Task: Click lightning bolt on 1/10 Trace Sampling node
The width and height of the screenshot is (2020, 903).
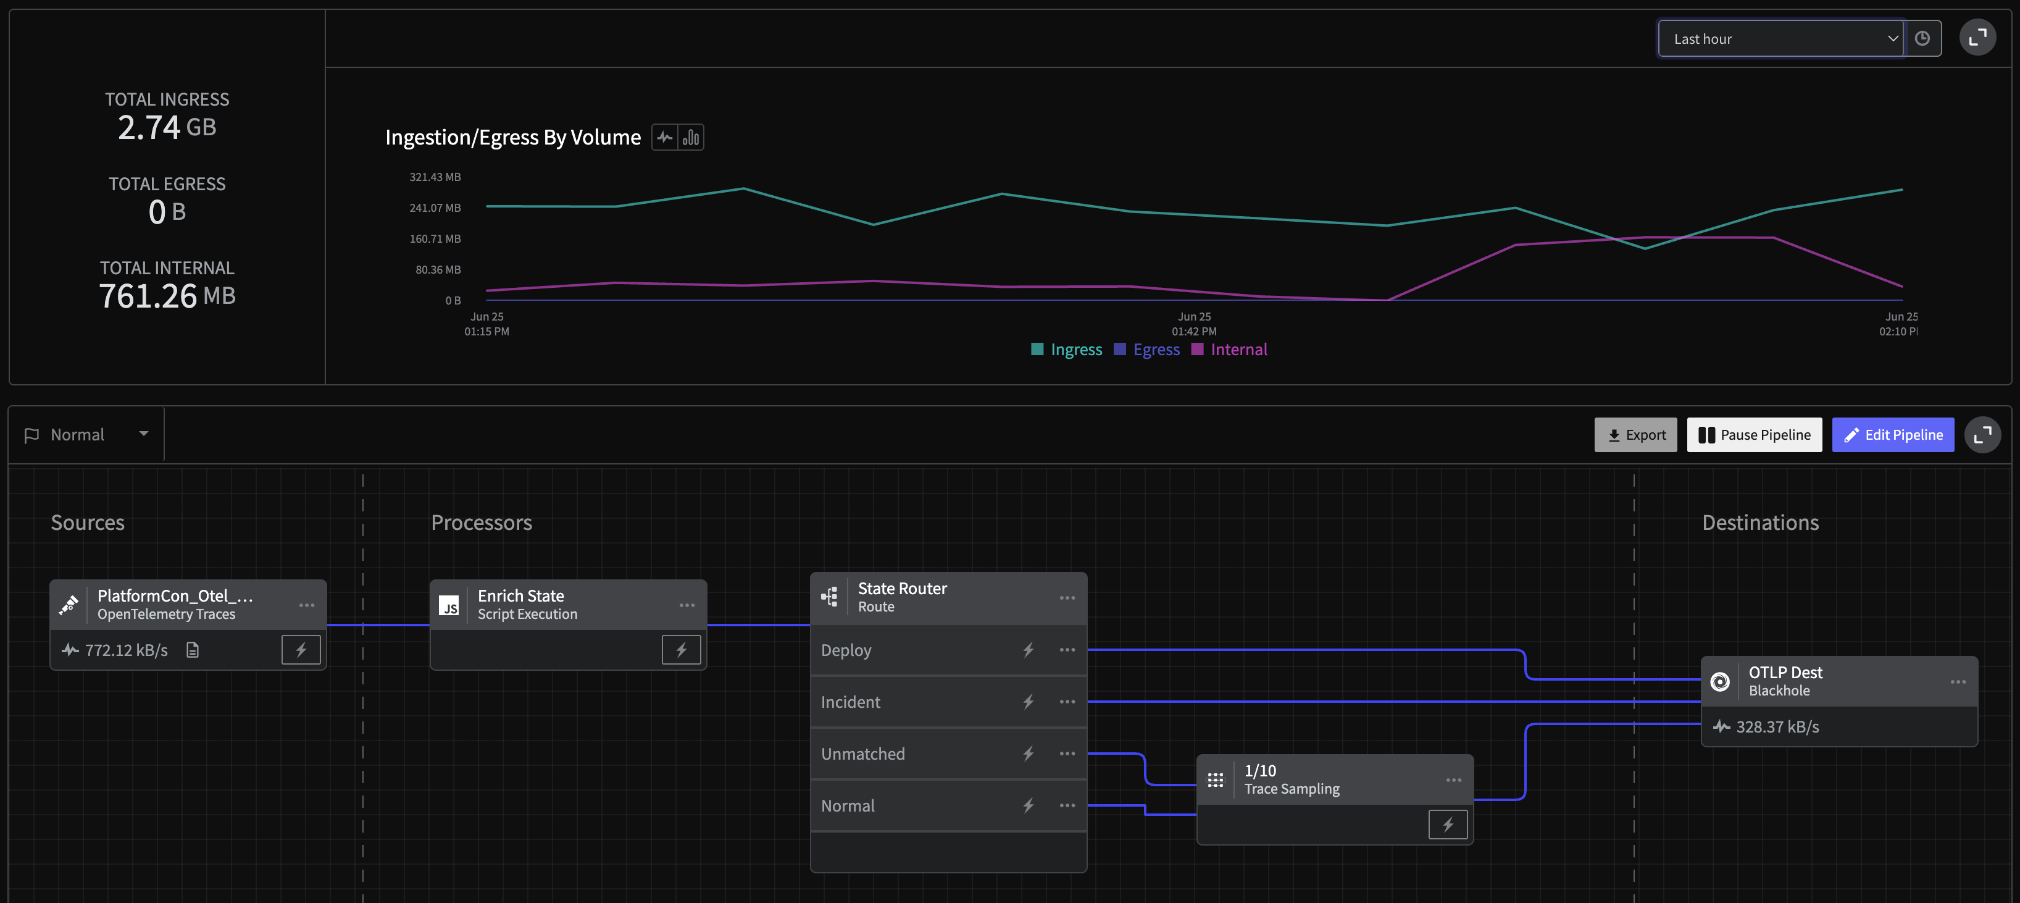Action: tap(1448, 825)
